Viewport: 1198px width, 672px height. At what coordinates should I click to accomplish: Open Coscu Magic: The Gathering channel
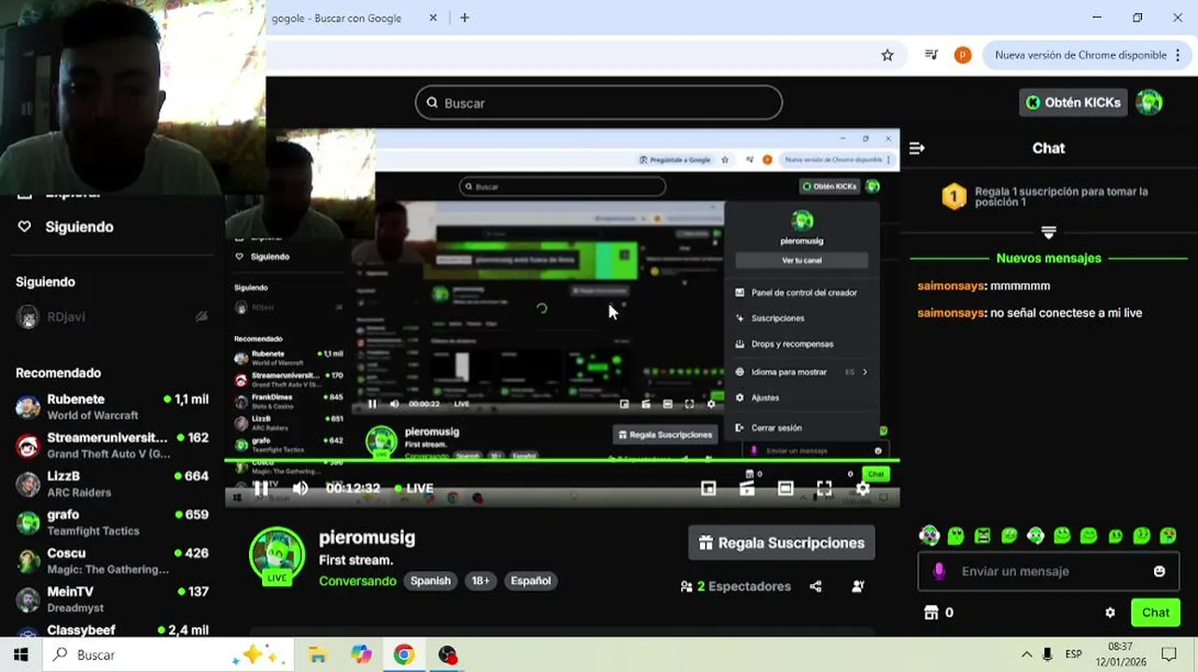[x=112, y=561]
